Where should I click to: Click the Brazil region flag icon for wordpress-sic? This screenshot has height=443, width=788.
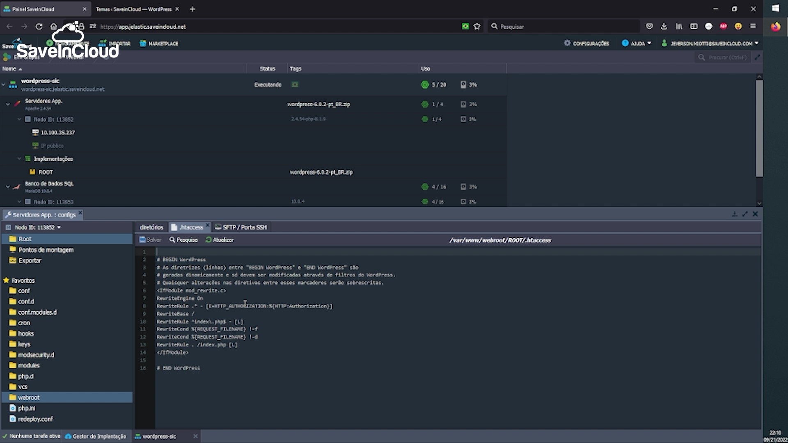(x=295, y=84)
